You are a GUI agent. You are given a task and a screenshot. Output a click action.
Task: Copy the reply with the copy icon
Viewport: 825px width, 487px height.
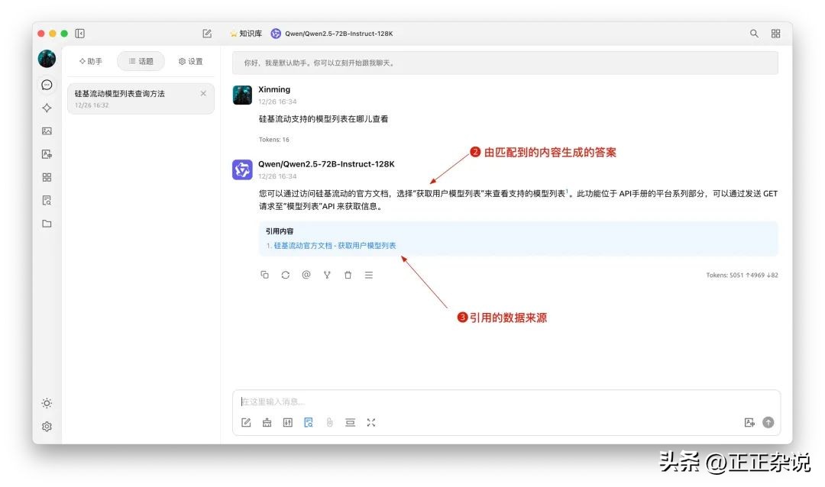(x=264, y=275)
